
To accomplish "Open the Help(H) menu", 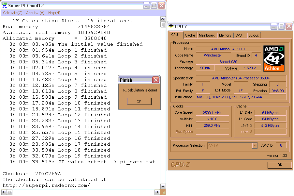I will (54, 13).
